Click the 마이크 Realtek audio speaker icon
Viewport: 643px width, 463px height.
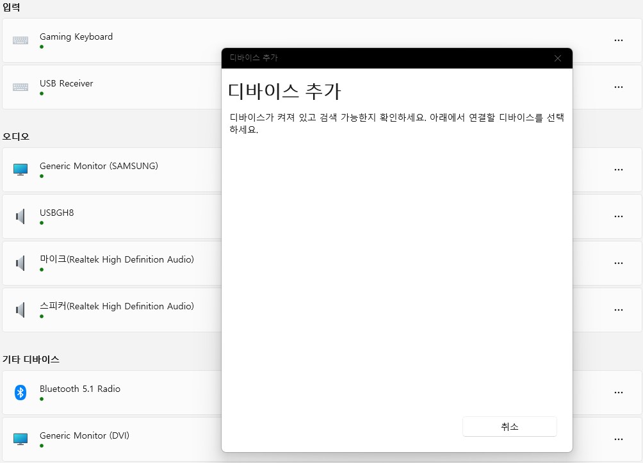[x=20, y=263]
